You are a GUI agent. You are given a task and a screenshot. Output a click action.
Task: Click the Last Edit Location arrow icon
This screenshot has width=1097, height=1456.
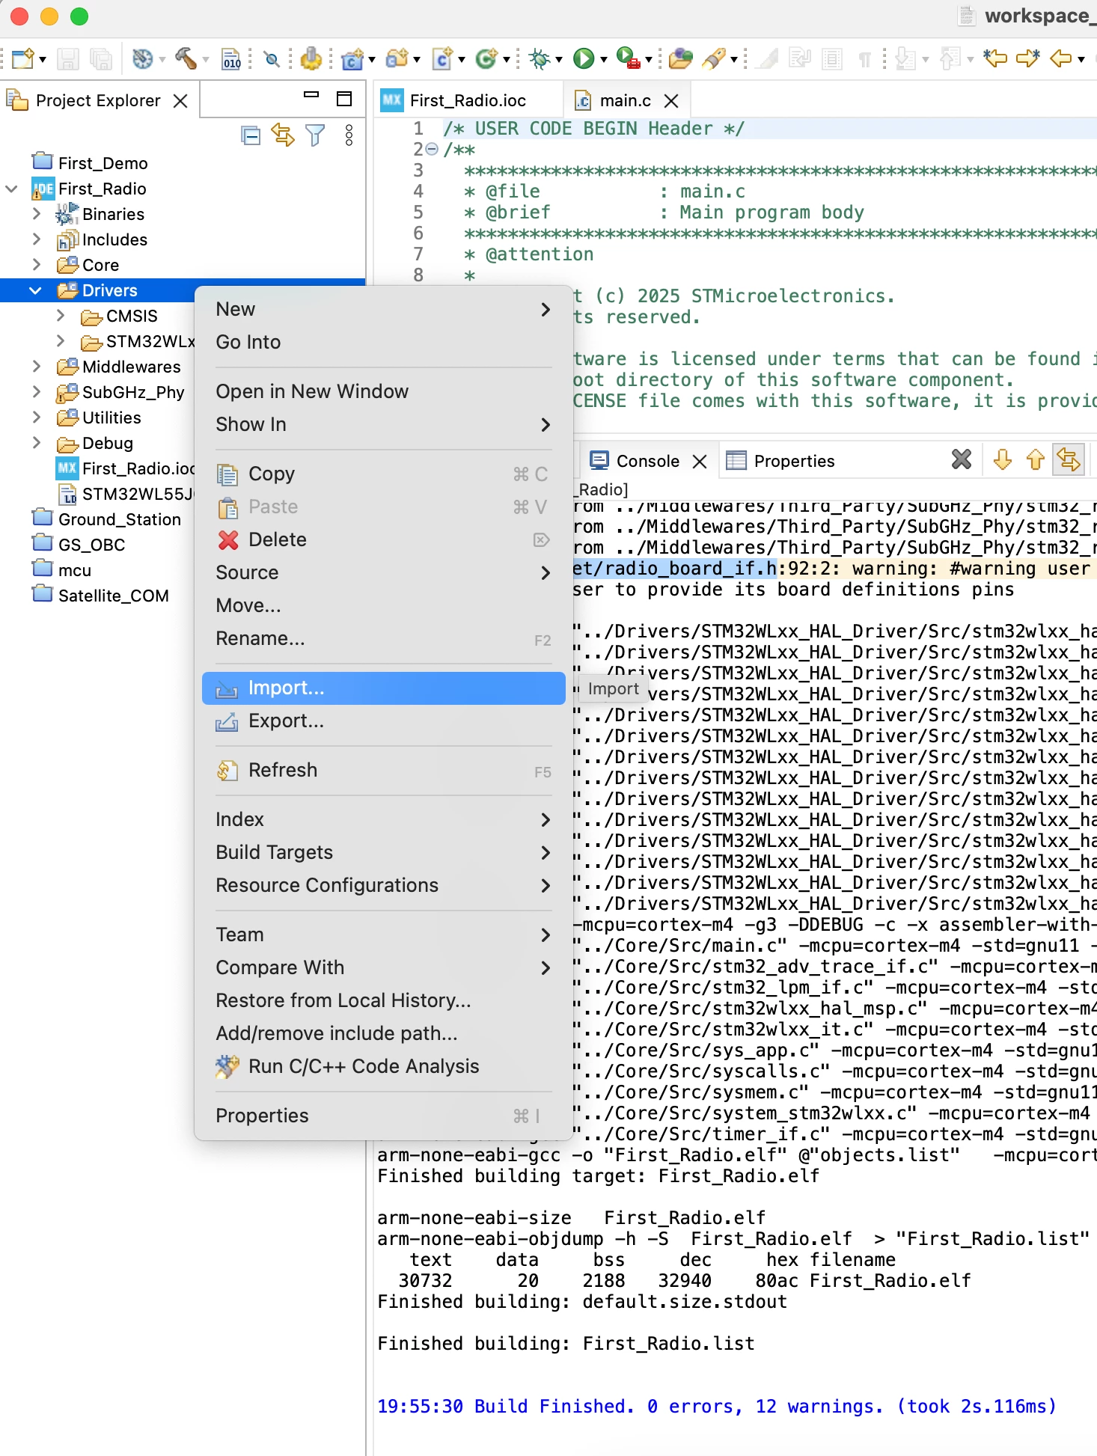pyautogui.click(x=994, y=58)
